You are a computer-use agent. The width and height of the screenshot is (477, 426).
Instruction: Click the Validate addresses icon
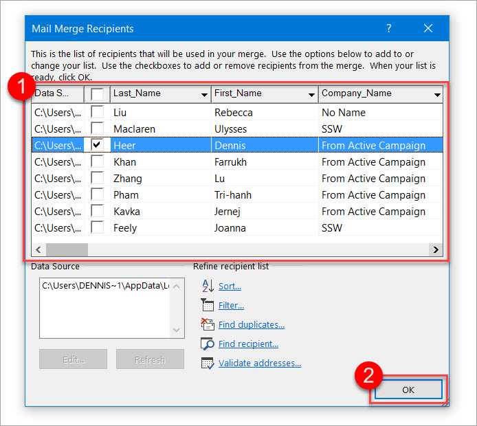click(208, 363)
